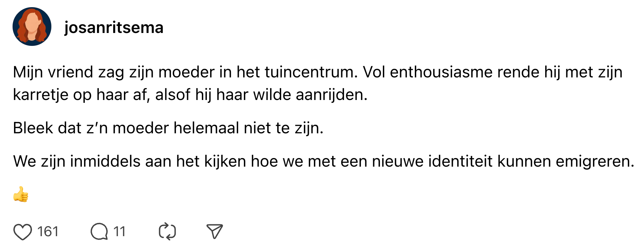Like the post with the heart icon
This screenshot has height=248, width=640.
click(22, 232)
